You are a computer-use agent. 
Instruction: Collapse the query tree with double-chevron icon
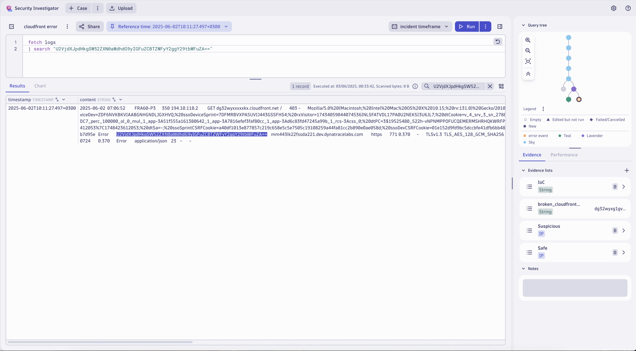point(528,74)
